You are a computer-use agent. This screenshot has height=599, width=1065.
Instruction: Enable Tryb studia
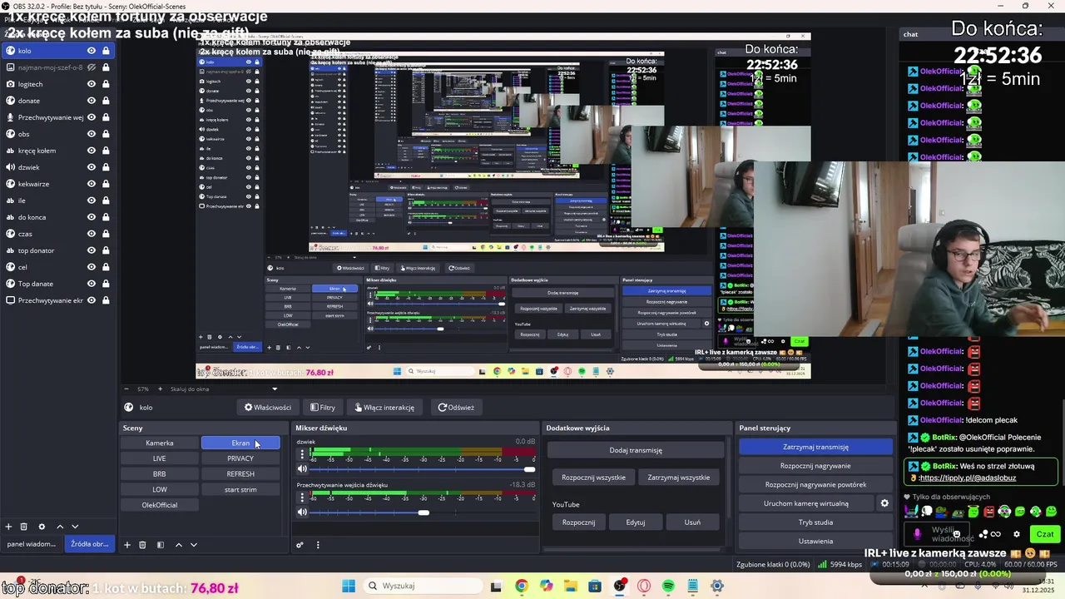(x=815, y=522)
